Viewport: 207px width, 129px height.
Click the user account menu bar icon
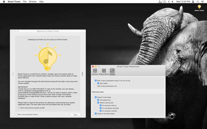tap(193, 2)
